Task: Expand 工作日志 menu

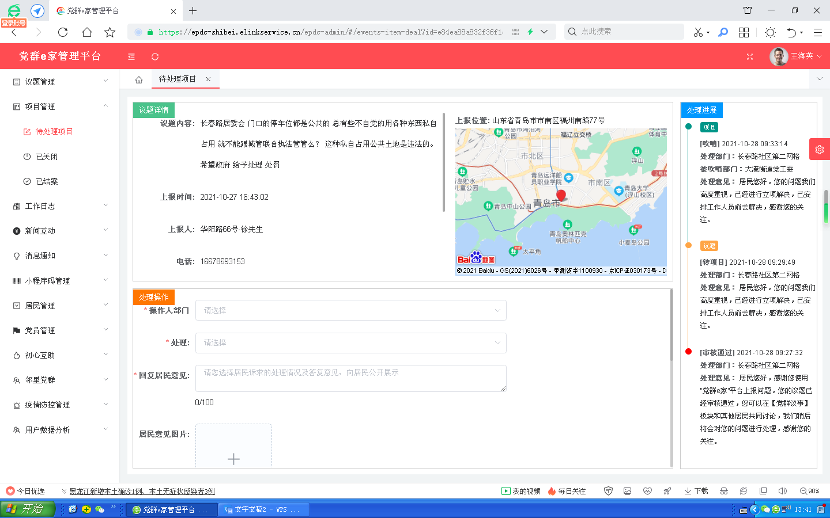Action: (60, 206)
